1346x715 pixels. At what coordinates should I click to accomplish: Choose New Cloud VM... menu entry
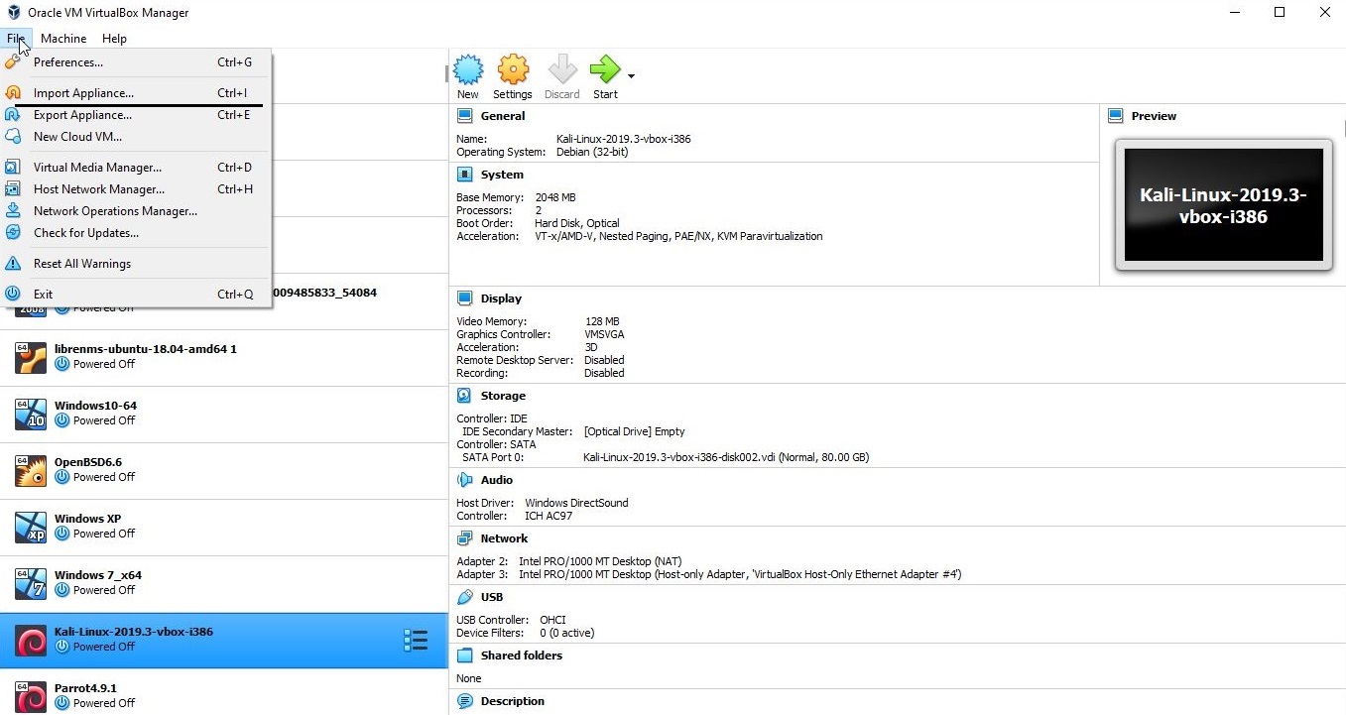click(136, 137)
